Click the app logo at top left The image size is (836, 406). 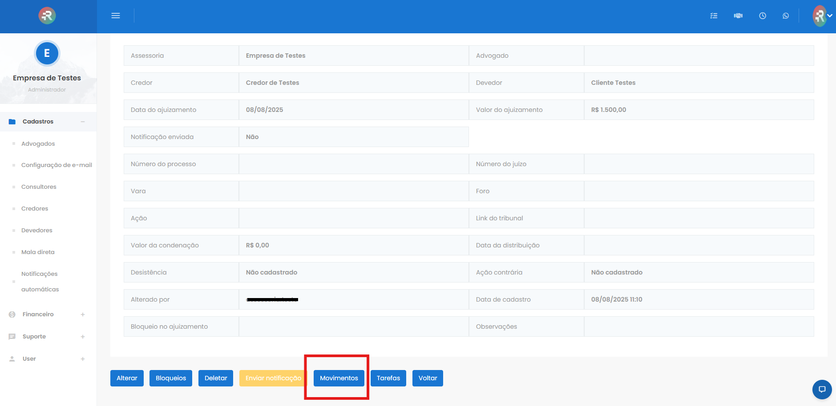point(47,16)
